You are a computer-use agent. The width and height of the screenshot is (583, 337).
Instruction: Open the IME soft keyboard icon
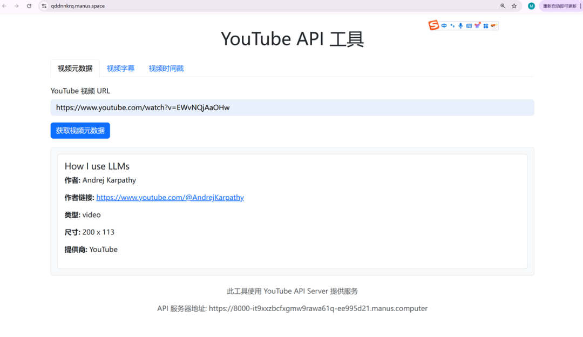469,26
